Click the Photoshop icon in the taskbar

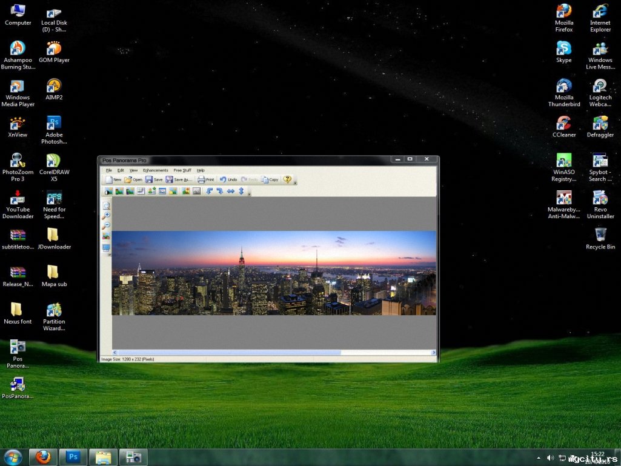[x=73, y=458]
